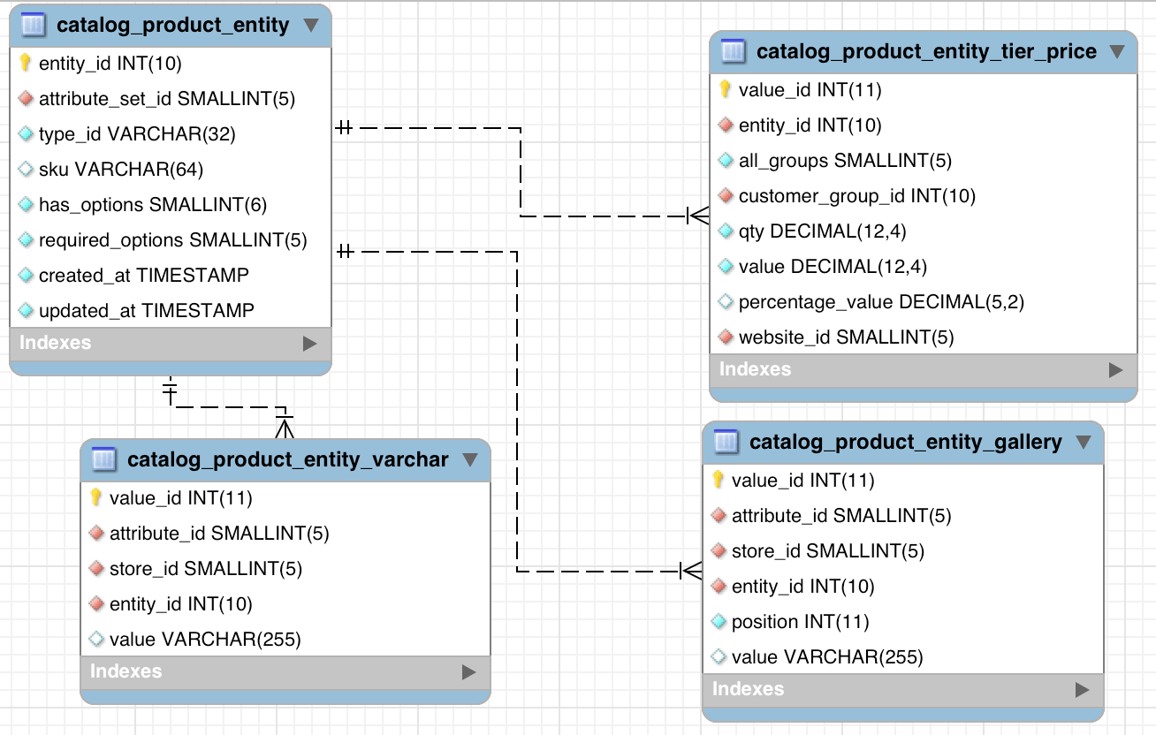This screenshot has height=735, width=1156.
Task: Click the diamond icon beside has_options SMALLINT(6)
Action: pos(26,205)
